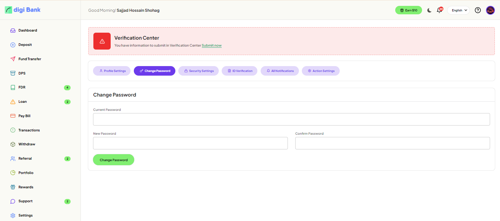Follow the Submit now link

click(x=211, y=46)
